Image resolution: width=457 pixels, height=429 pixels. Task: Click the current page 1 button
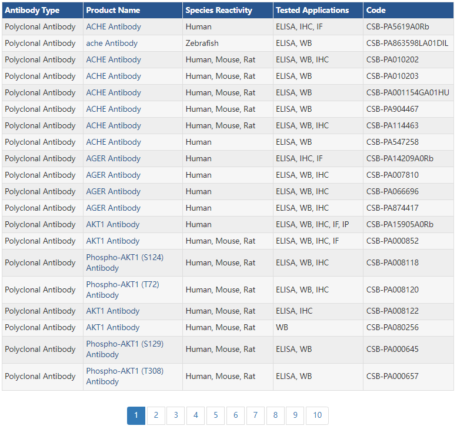tap(136, 415)
